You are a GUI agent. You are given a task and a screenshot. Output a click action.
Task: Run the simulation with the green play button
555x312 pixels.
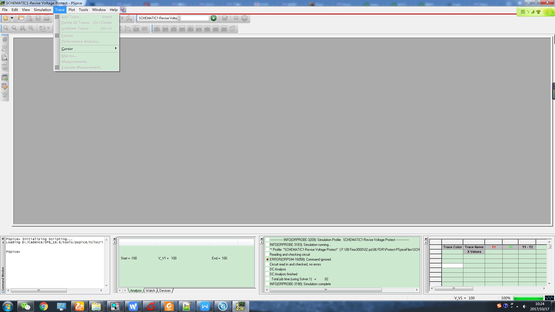(x=214, y=18)
